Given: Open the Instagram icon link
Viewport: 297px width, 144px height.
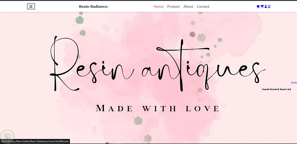Looking at the screenshot, I should [269, 7].
